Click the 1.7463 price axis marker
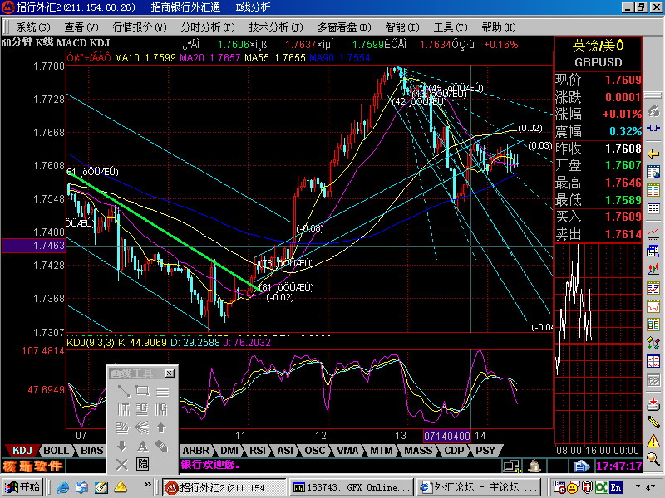The height and width of the screenshot is (498, 665). (34, 246)
